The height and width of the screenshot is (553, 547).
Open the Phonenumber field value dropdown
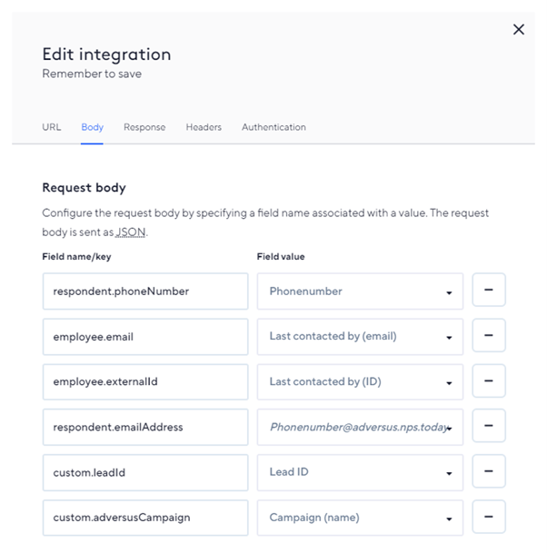click(x=360, y=291)
